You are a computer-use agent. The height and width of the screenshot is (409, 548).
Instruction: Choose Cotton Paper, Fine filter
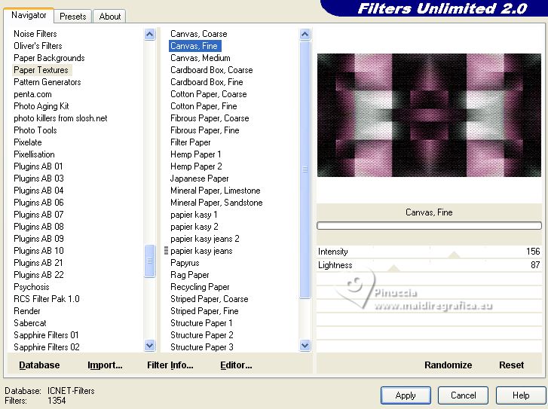click(x=204, y=106)
